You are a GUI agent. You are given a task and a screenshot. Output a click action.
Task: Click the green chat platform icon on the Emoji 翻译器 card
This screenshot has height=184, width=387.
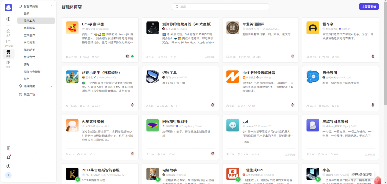point(132,57)
